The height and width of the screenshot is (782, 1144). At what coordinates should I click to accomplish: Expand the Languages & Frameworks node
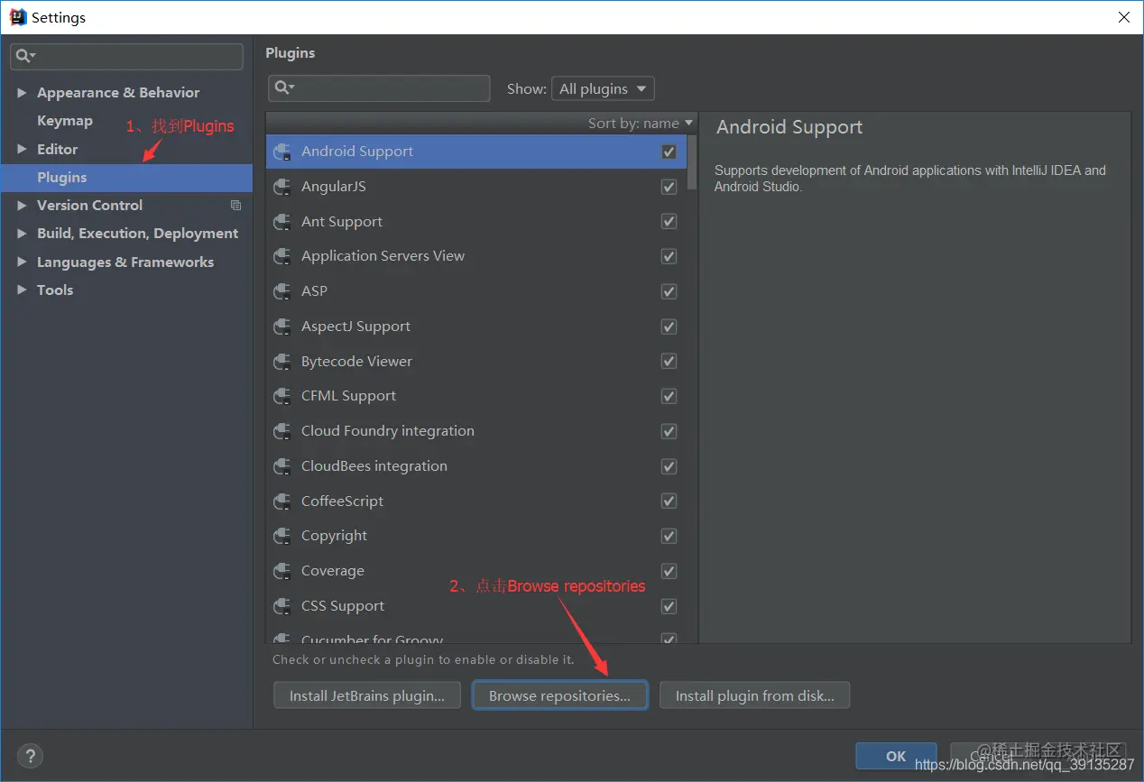[x=22, y=262]
